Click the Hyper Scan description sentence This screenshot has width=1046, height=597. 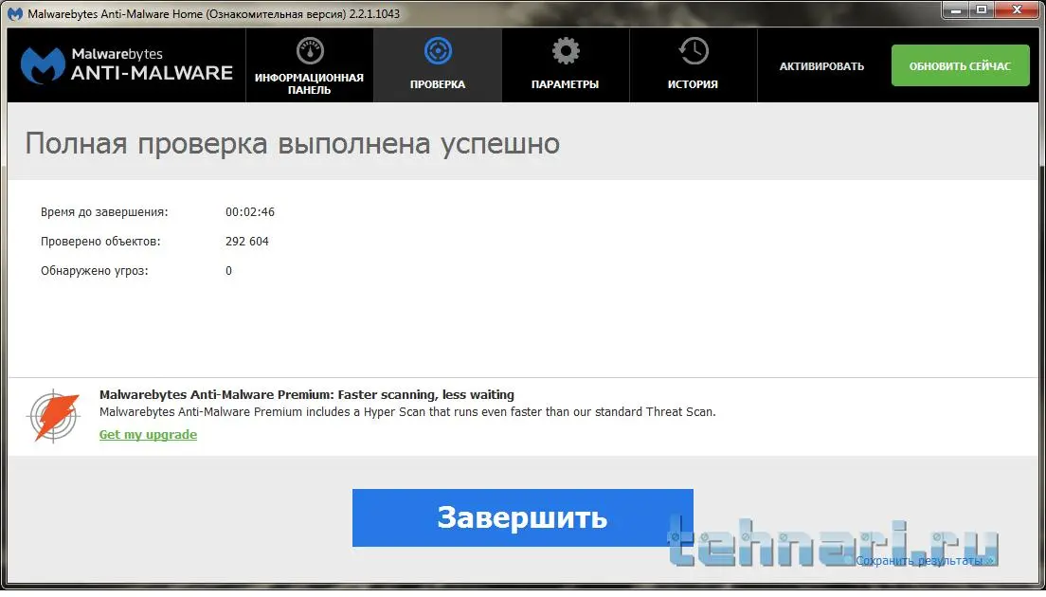tap(407, 412)
